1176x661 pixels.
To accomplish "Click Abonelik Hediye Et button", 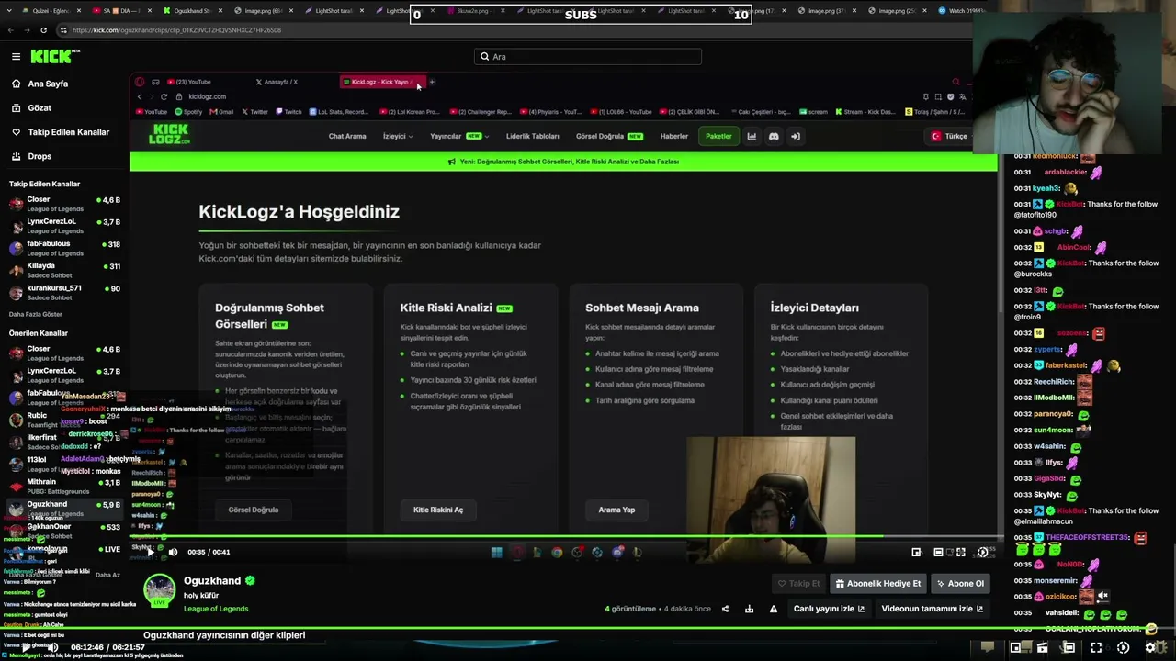I will point(877,583).
